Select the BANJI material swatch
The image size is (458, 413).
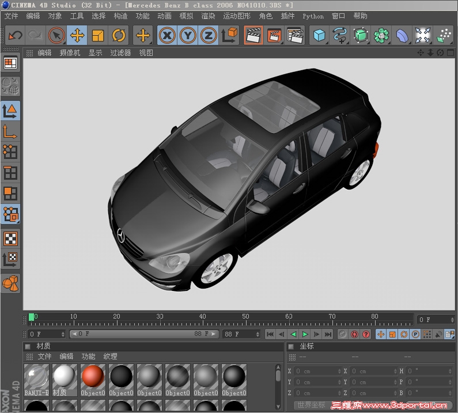click(36, 380)
